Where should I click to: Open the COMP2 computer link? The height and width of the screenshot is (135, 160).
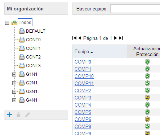tap(83, 90)
